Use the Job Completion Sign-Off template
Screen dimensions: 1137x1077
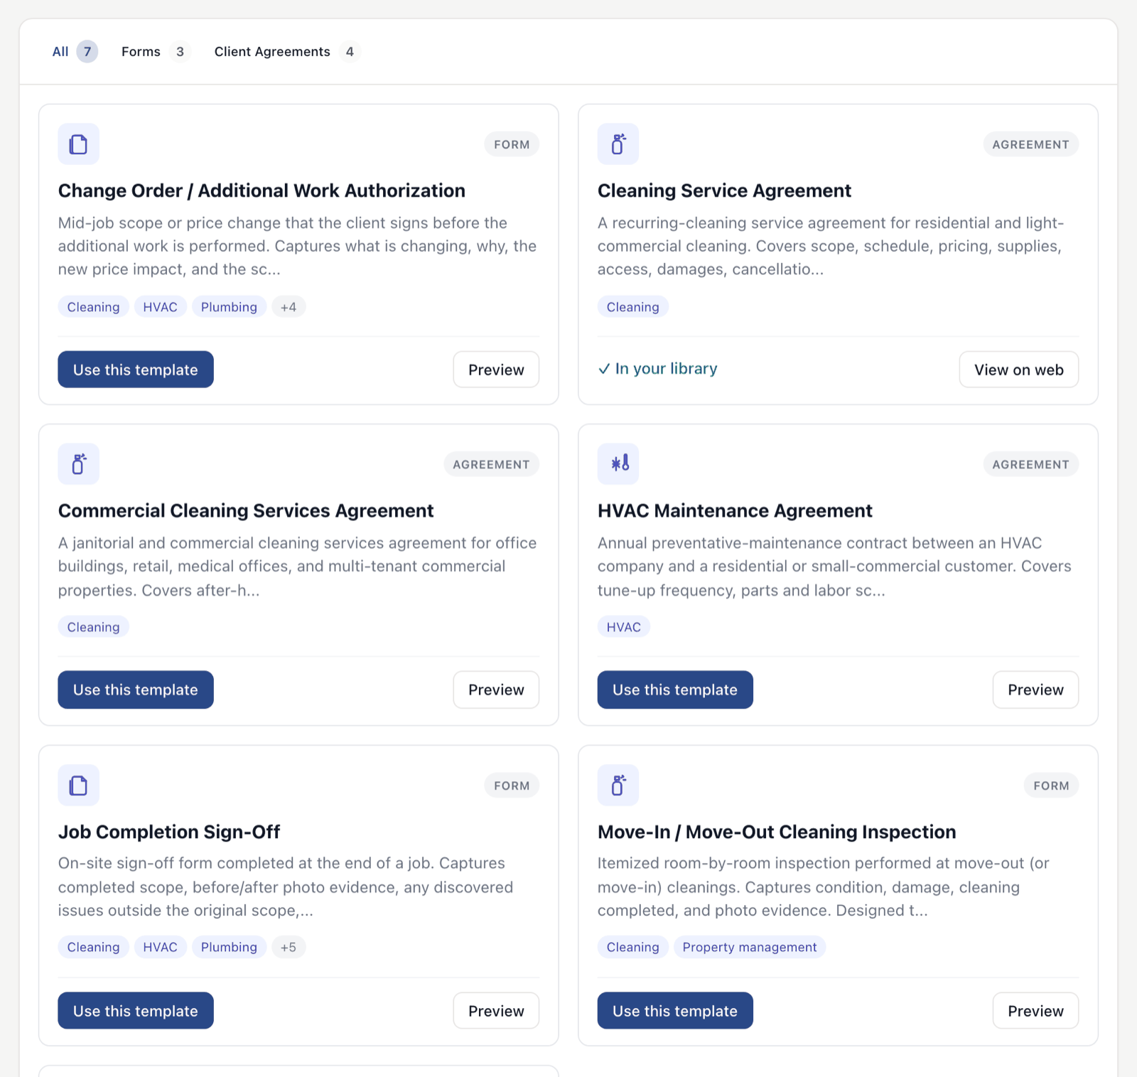point(136,1011)
